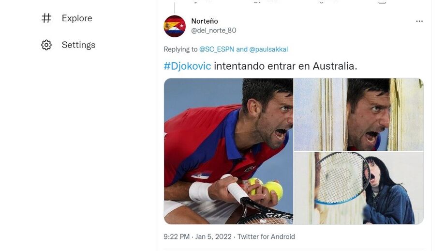Screen dimensions: 445x251
Task: Visit the @del_norte_80 handle
Action: 214,31
